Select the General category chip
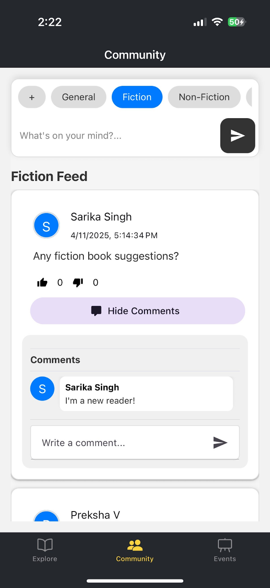The width and height of the screenshot is (270, 588). (79, 97)
